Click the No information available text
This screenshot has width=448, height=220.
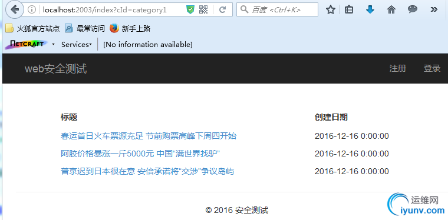pyautogui.click(x=148, y=45)
